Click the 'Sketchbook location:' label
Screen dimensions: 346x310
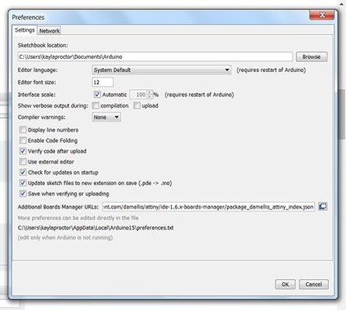tap(43, 45)
